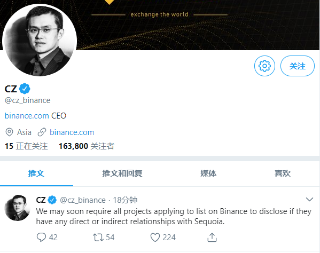Follow CZ with the 关注 button
The width and height of the screenshot is (320, 253).
[298, 66]
